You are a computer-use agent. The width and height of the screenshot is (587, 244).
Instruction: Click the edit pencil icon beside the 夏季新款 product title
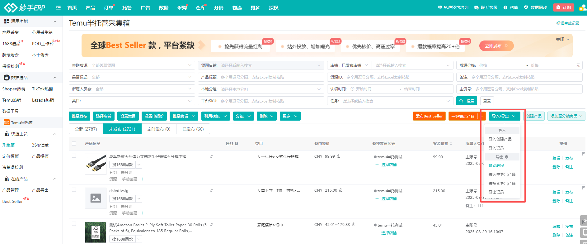212,156
